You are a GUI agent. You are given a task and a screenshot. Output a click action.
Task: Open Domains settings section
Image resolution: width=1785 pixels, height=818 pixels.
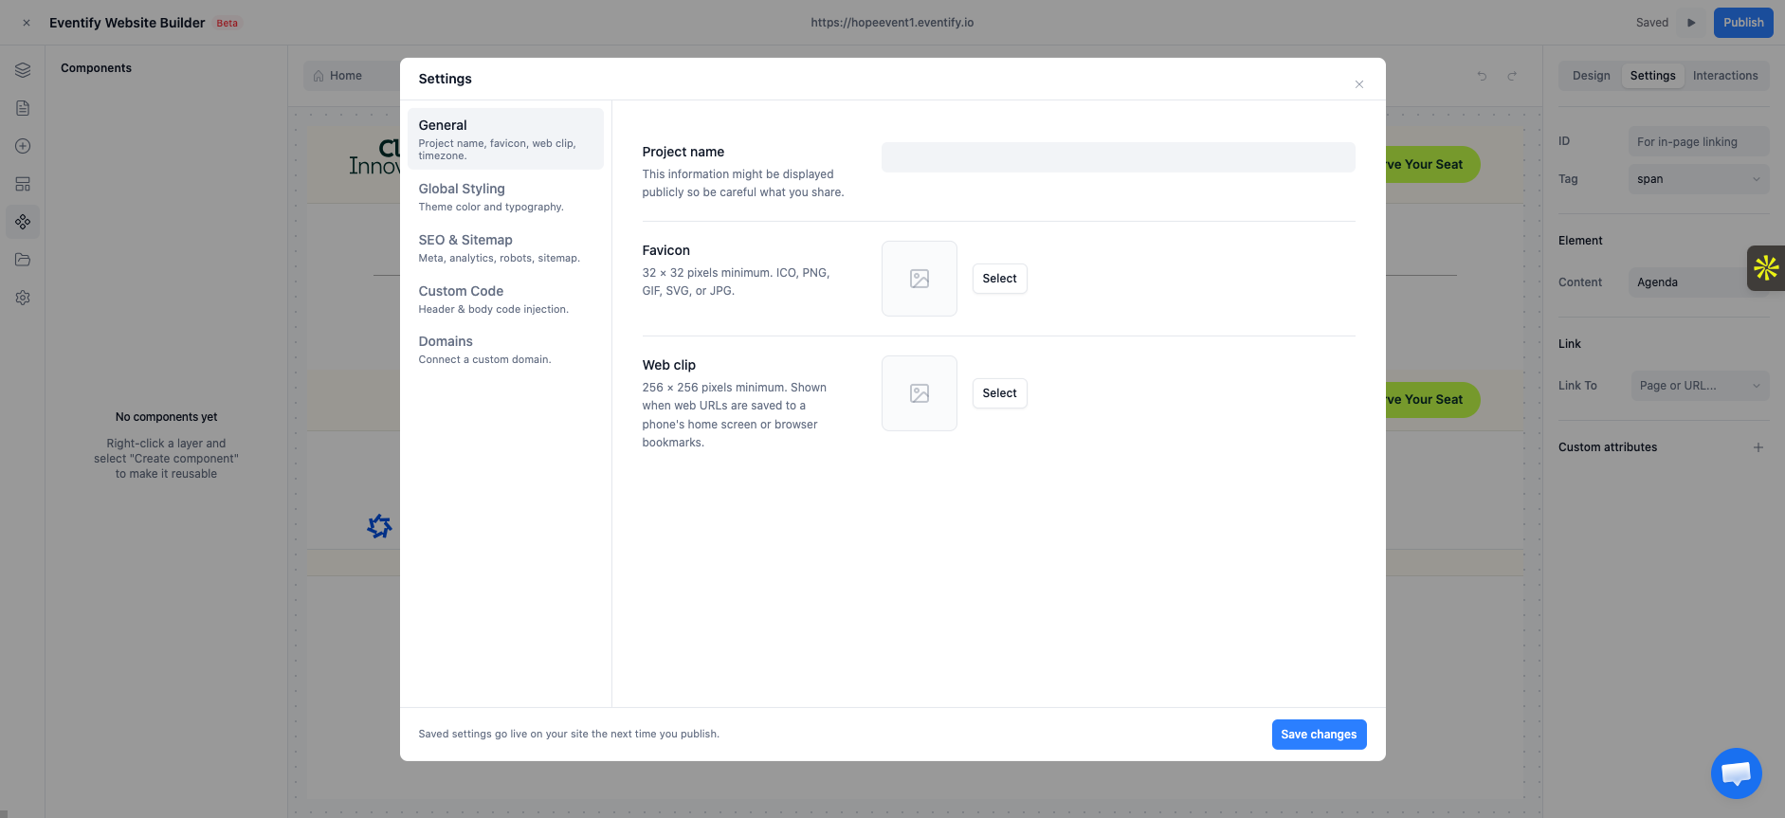[505, 350]
